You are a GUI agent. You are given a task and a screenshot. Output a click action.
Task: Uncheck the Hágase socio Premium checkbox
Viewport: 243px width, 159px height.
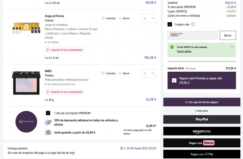[x=174, y=80]
